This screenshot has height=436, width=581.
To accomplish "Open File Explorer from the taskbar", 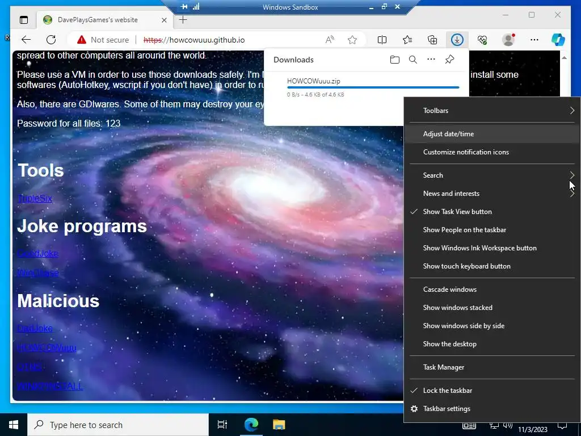I will 279,425.
